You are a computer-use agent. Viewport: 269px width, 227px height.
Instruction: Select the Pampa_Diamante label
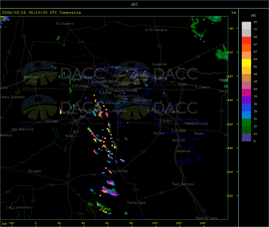pos(12,97)
